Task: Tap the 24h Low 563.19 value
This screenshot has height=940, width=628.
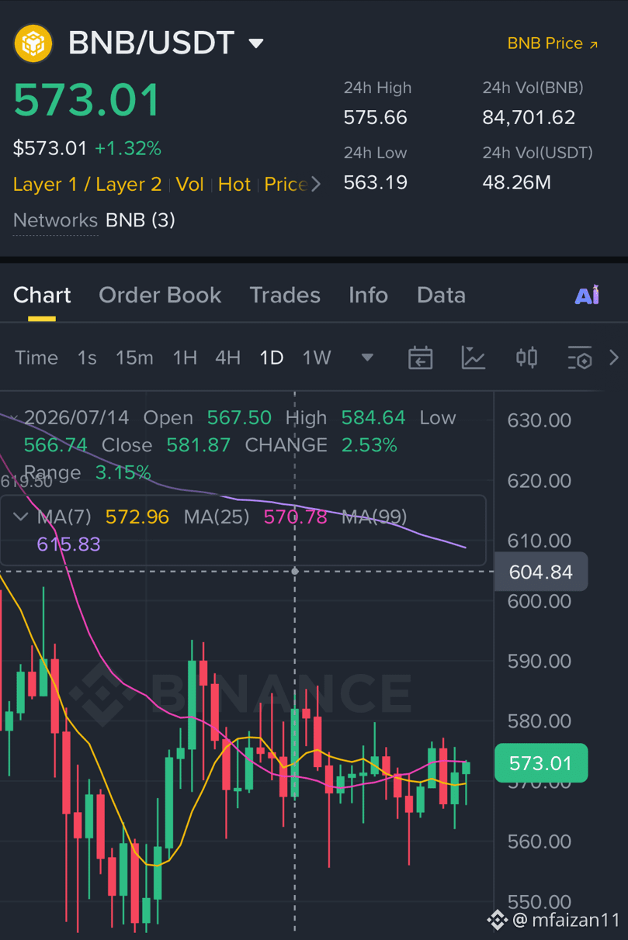Action: pos(376,183)
